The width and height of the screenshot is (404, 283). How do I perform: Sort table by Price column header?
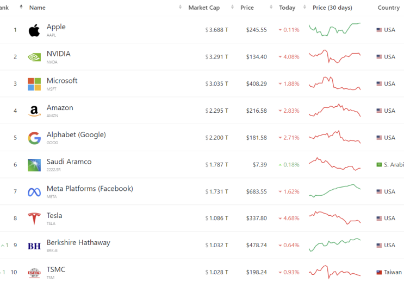(x=247, y=8)
